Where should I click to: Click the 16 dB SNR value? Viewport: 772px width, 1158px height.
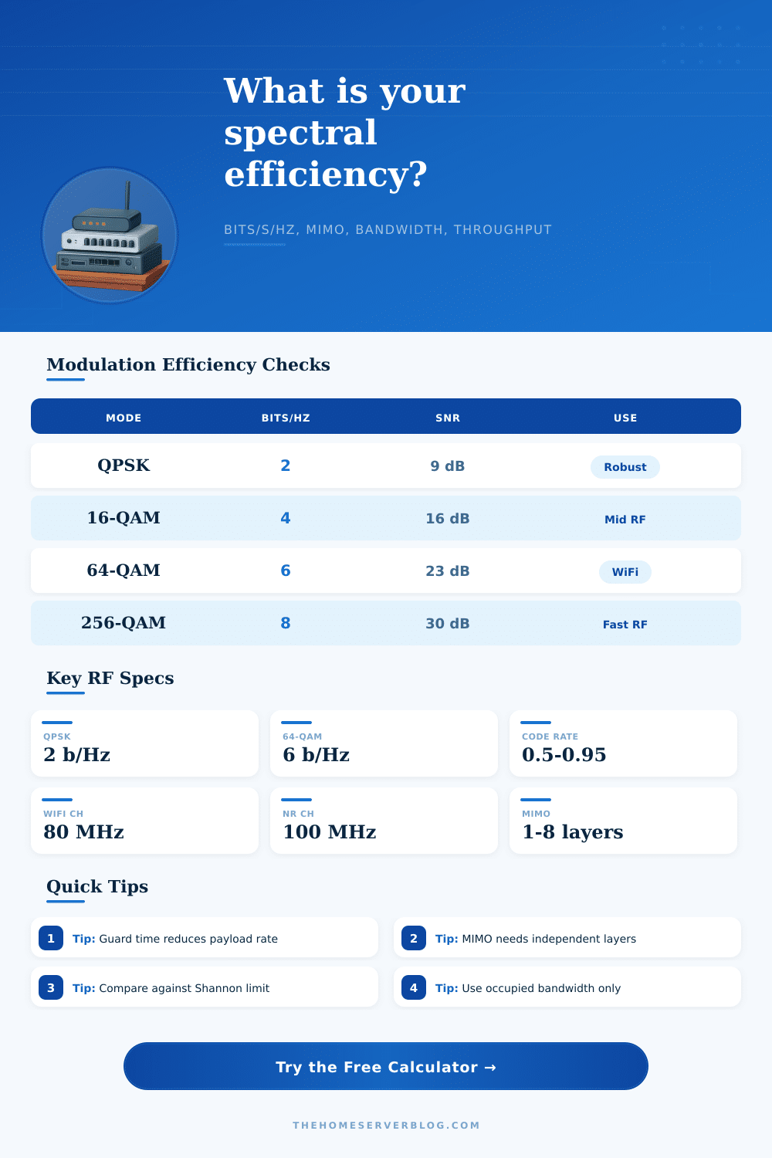448,518
